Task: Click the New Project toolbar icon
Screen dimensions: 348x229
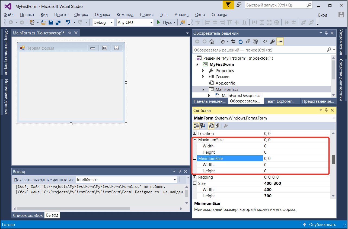Action: pos(33,22)
